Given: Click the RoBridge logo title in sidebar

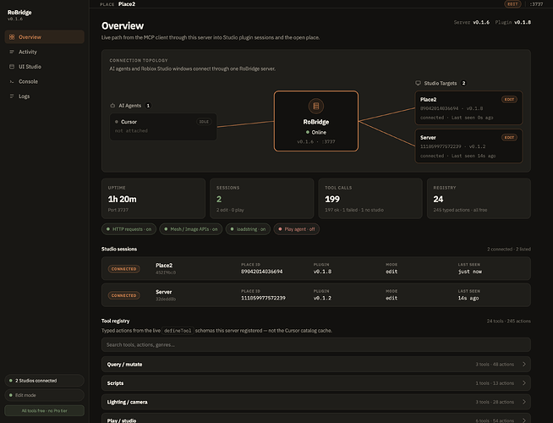Looking at the screenshot, I should (19, 13).
